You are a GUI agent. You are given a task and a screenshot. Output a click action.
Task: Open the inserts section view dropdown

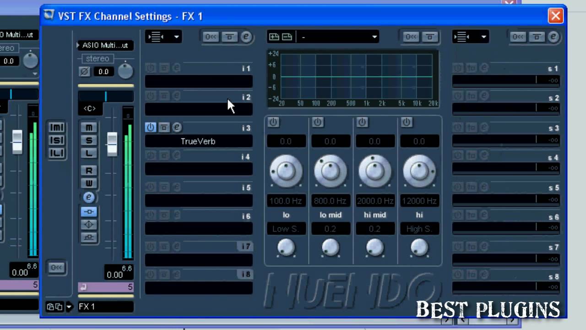[x=163, y=37]
